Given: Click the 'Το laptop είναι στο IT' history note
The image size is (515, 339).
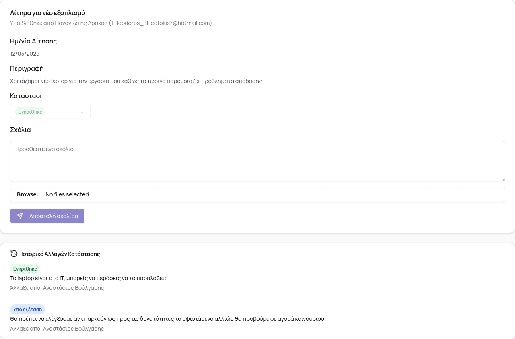Looking at the screenshot, I should coord(89,278).
